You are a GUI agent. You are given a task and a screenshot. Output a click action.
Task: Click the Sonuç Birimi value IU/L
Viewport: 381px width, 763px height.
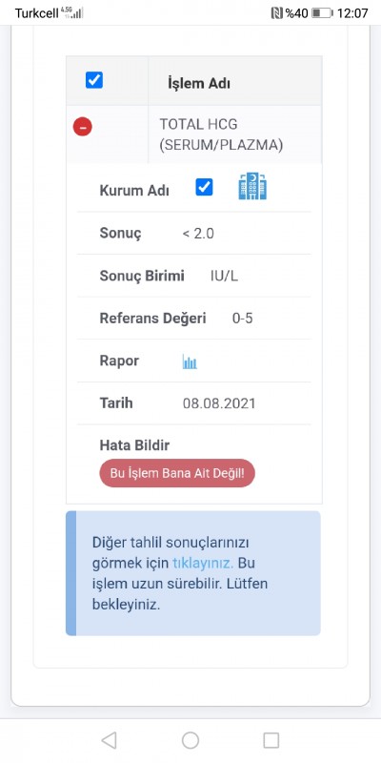click(x=225, y=277)
